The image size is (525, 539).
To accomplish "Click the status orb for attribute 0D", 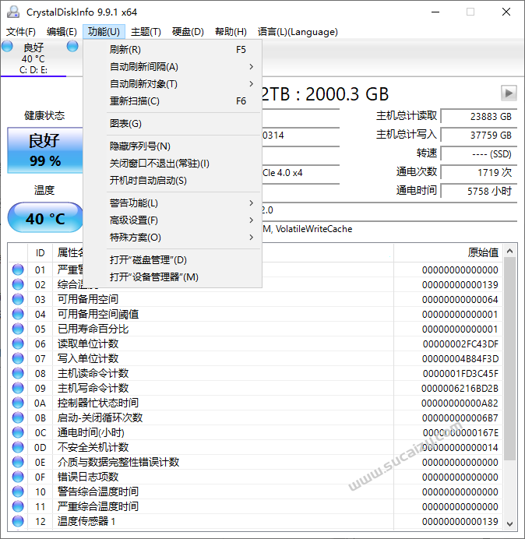I will [18, 447].
